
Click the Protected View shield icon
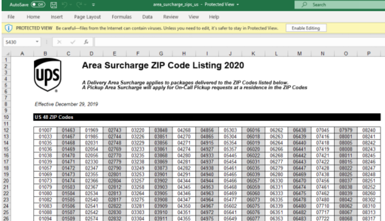pyautogui.click(x=8, y=28)
